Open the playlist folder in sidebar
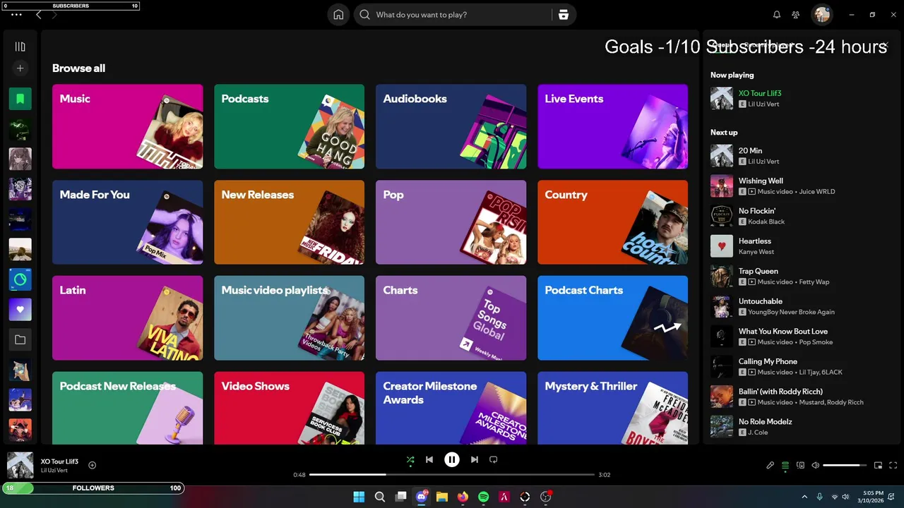904x508 pixels. (x=20, y=339)
